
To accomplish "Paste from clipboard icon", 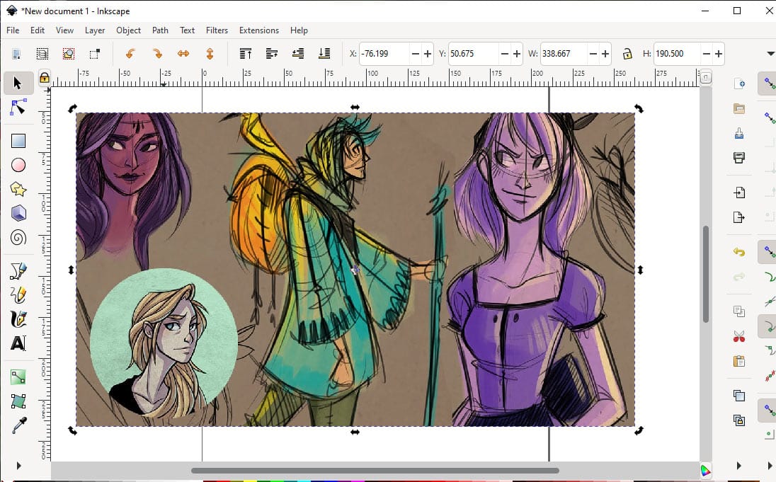I will click(x=739, y=361).
